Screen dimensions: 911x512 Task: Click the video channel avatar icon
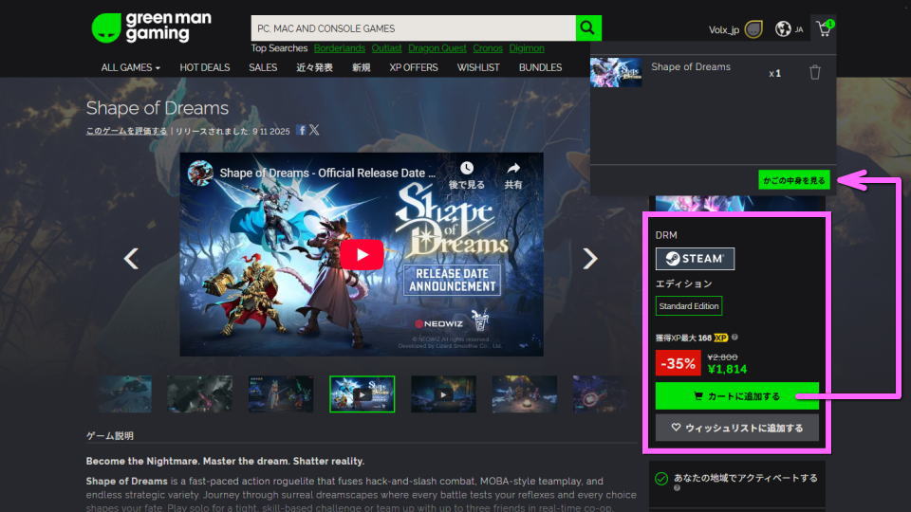(x=200, y=173)
